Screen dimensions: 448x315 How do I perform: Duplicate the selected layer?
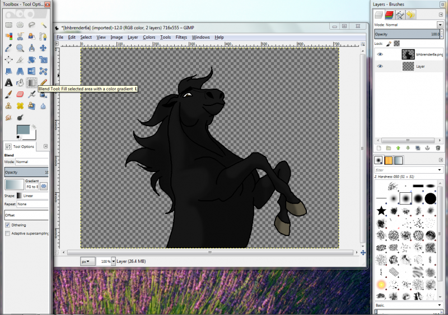(418, 148)
